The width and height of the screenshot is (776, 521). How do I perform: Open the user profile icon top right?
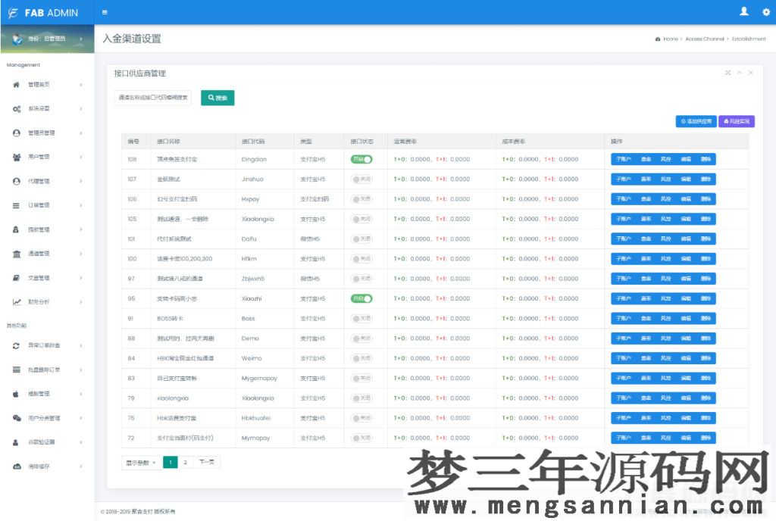click(x=743, y=11)
